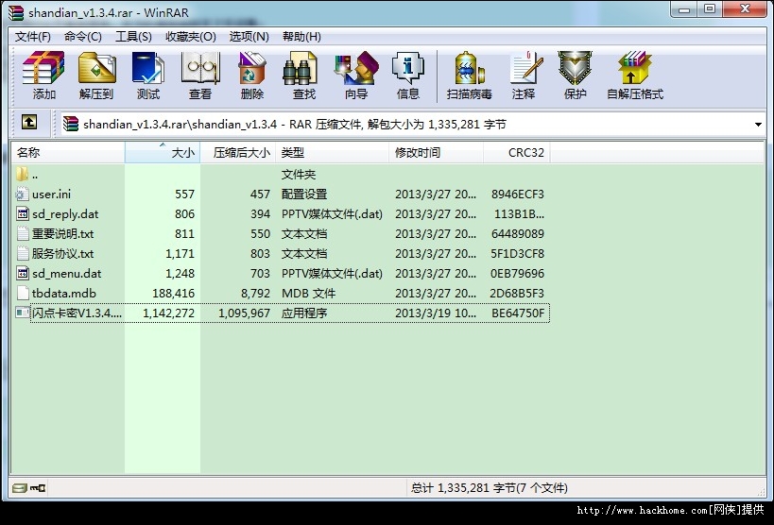
Task: Click the 重要说明.txt file icon
Action: [23, 233]
